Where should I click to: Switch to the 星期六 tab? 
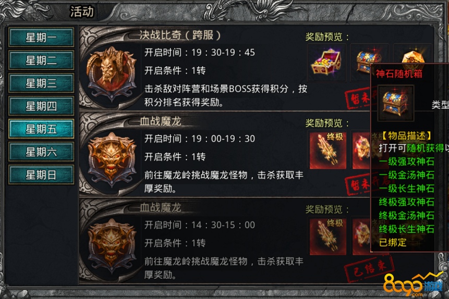[41, 152]
